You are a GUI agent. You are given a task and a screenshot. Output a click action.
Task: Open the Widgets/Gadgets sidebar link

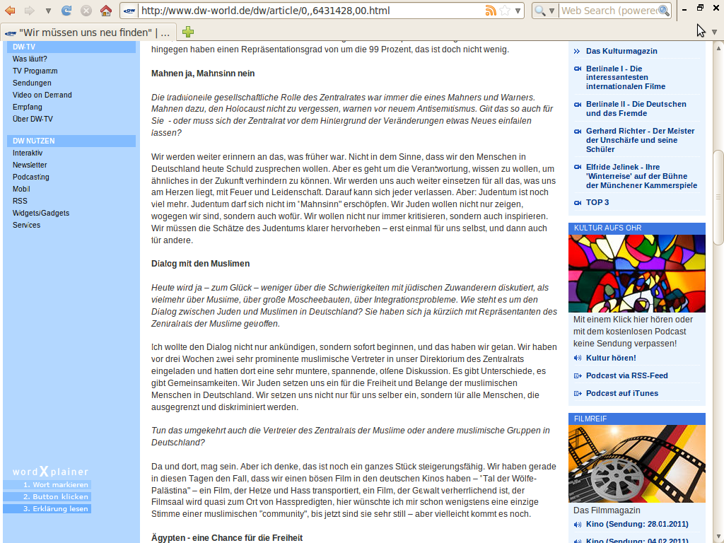41,214
